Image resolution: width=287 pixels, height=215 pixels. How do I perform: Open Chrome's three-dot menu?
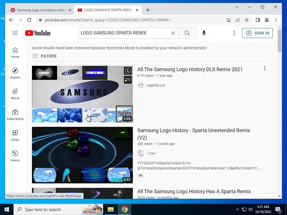pyautogui.click(x=276, y=20)
